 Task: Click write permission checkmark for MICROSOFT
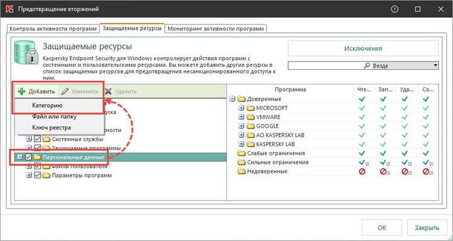[383, 108]
